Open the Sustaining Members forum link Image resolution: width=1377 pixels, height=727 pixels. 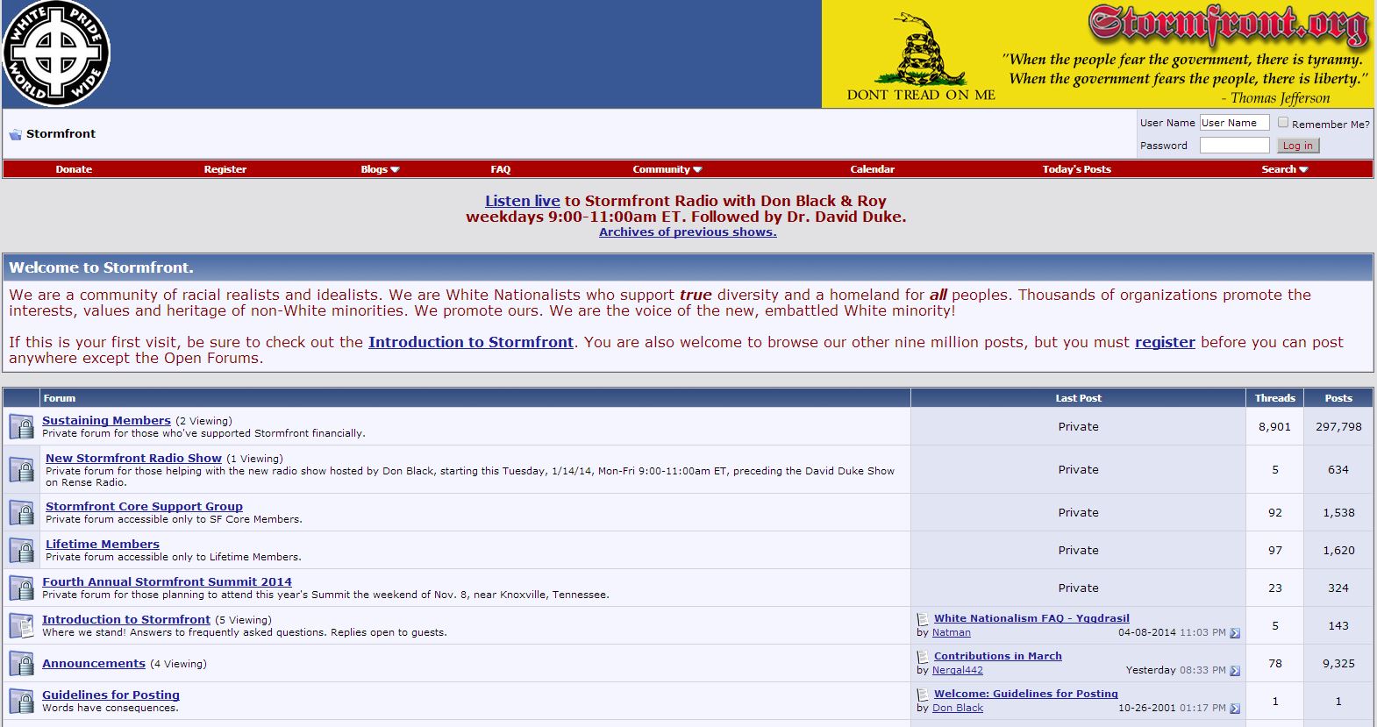107,421
